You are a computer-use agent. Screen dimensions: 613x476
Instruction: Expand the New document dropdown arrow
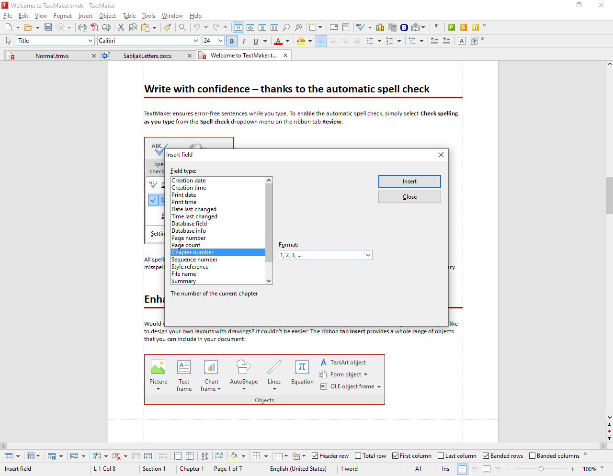pos(18,28)
